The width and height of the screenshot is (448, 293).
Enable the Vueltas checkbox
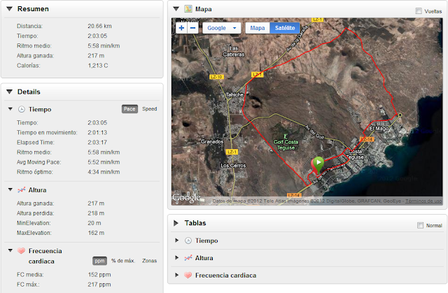(419, 11)
